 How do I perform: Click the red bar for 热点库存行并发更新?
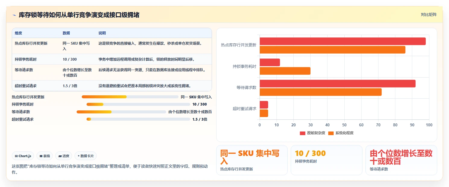pos(343,41)
